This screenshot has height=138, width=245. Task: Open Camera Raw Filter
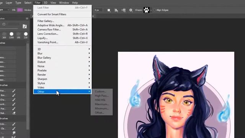pyautogui.click(x=62, y=30)
